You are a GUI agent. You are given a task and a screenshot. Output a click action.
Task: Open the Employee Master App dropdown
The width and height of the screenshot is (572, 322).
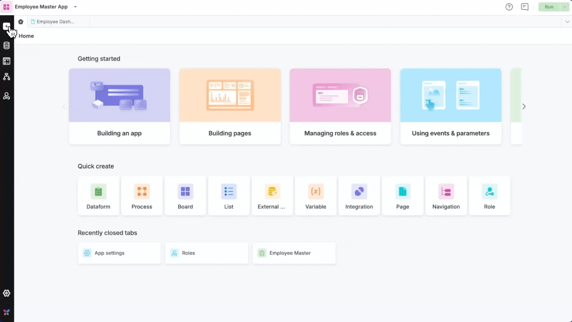point(75,7)
